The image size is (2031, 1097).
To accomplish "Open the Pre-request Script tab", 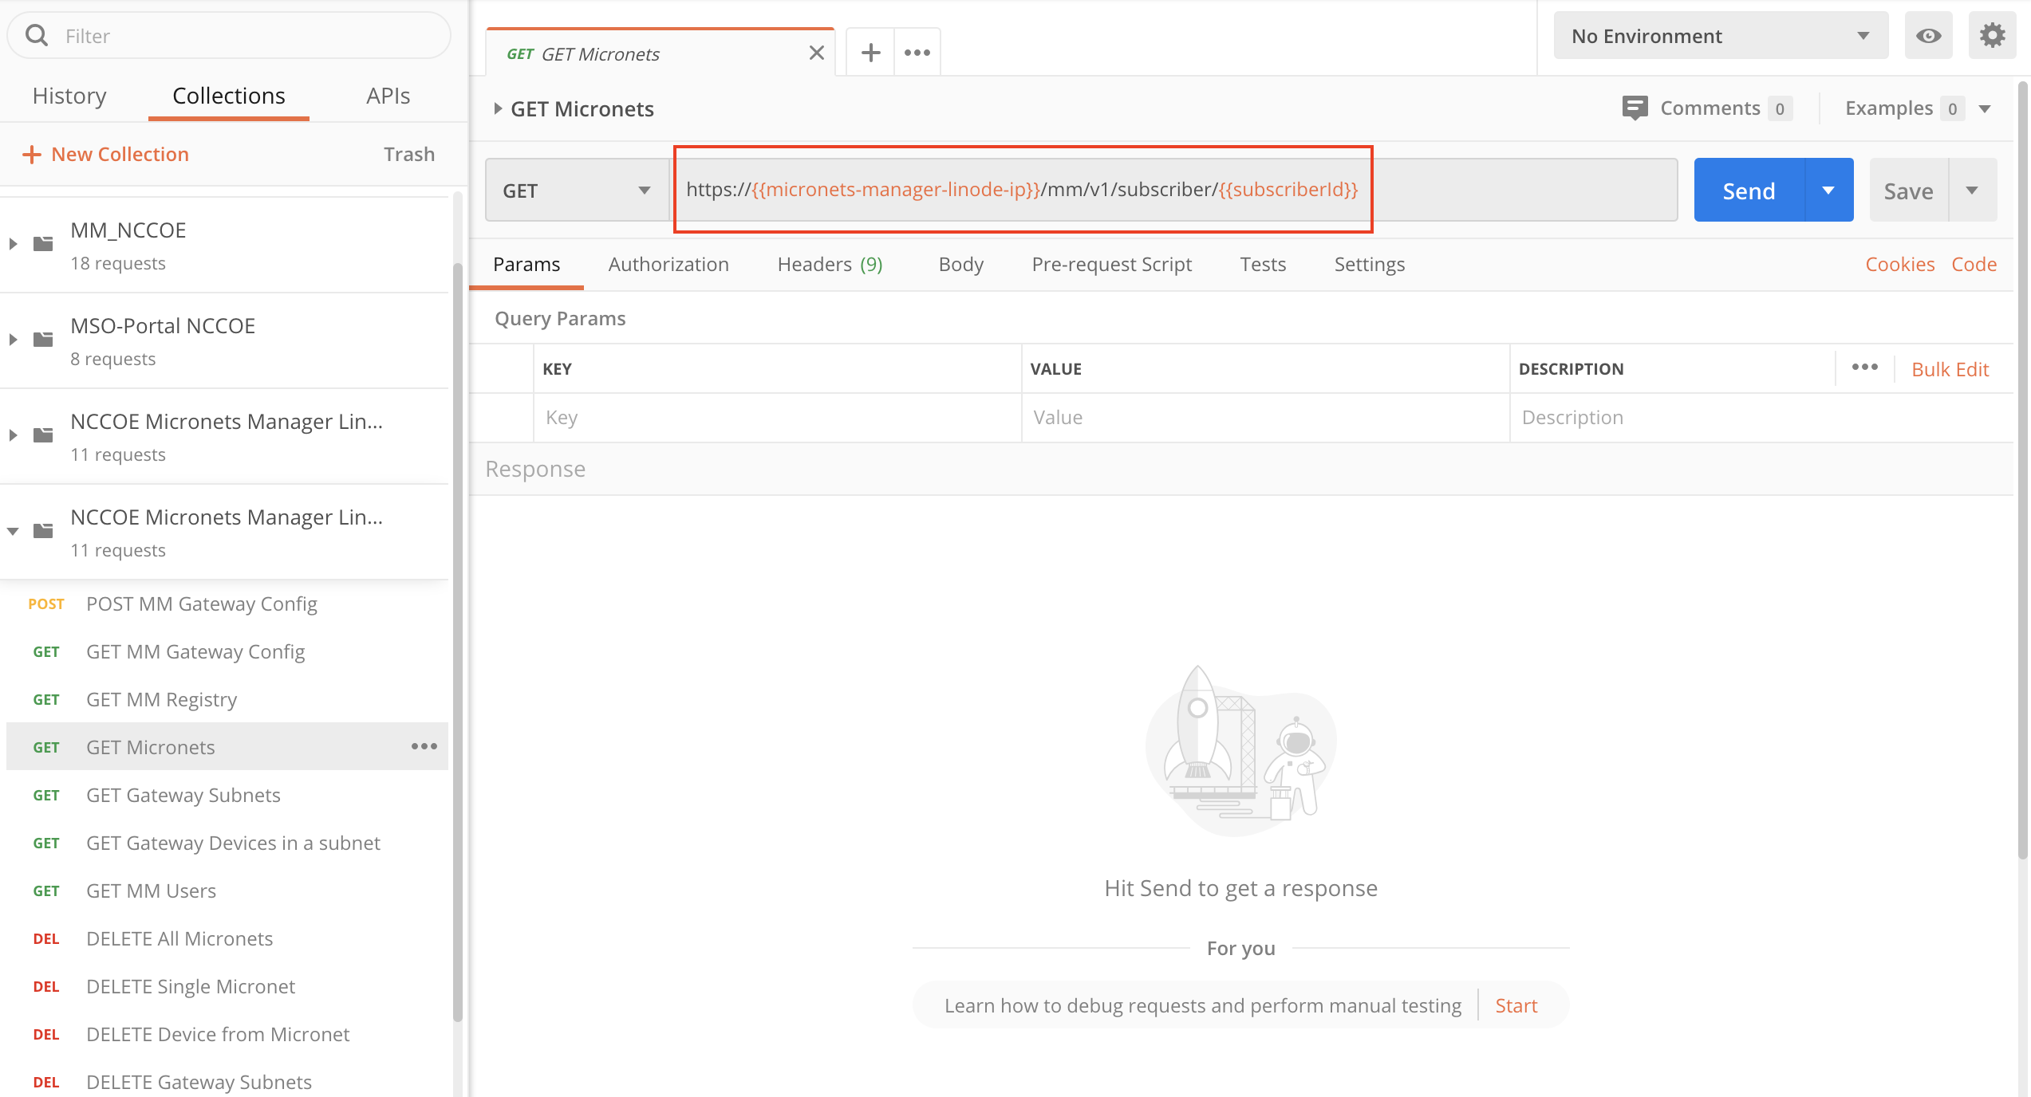I will 1112,264.
